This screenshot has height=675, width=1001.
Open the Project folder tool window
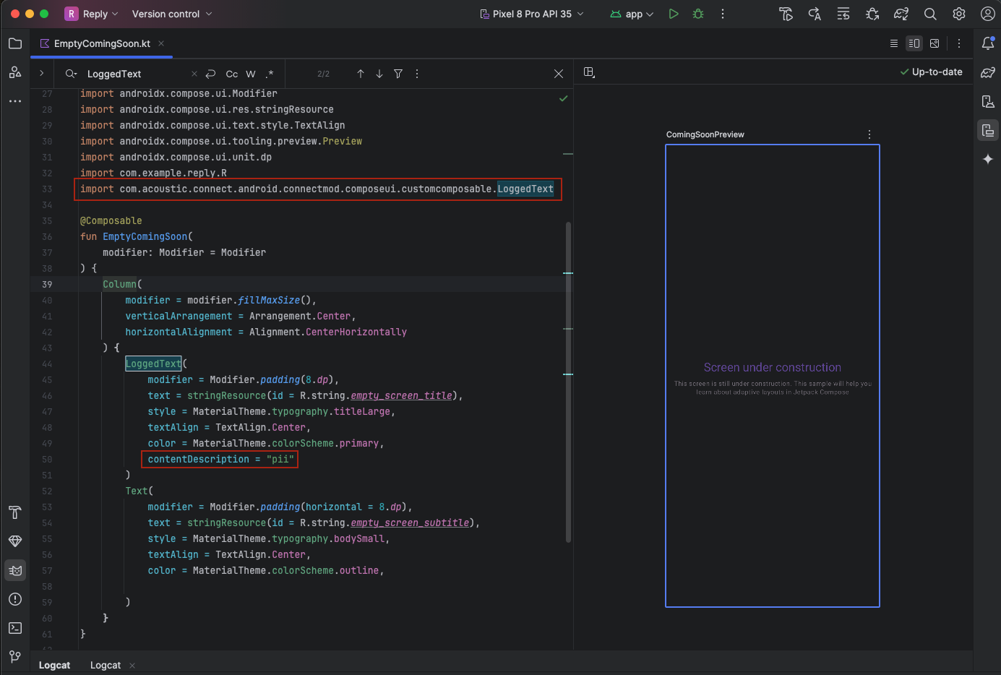15,43
